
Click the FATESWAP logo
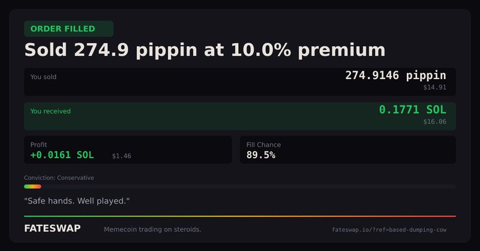pyautogui.click(x=52, y=229)
